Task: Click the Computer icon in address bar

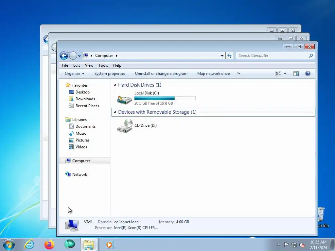Action: pyautogui.click(x=86, y=56)
